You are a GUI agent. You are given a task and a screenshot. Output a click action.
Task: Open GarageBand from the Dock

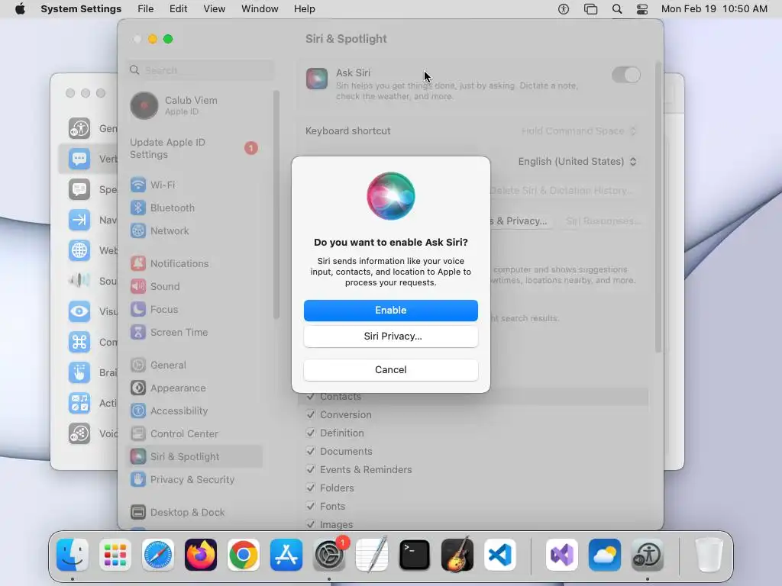pyautogui.click(x=457, y=555)
